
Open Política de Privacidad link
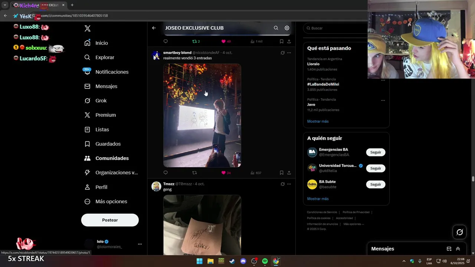[x=356, y=212]
